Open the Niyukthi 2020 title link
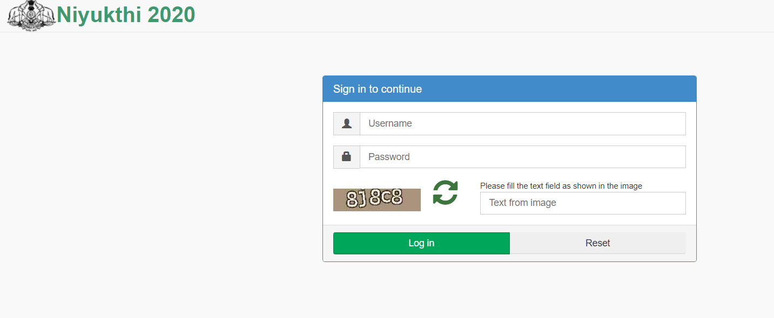This screenshot has width=774, height=318. coord(126,15)
